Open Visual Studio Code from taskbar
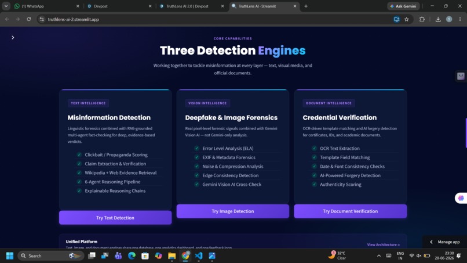 [199, 255]
